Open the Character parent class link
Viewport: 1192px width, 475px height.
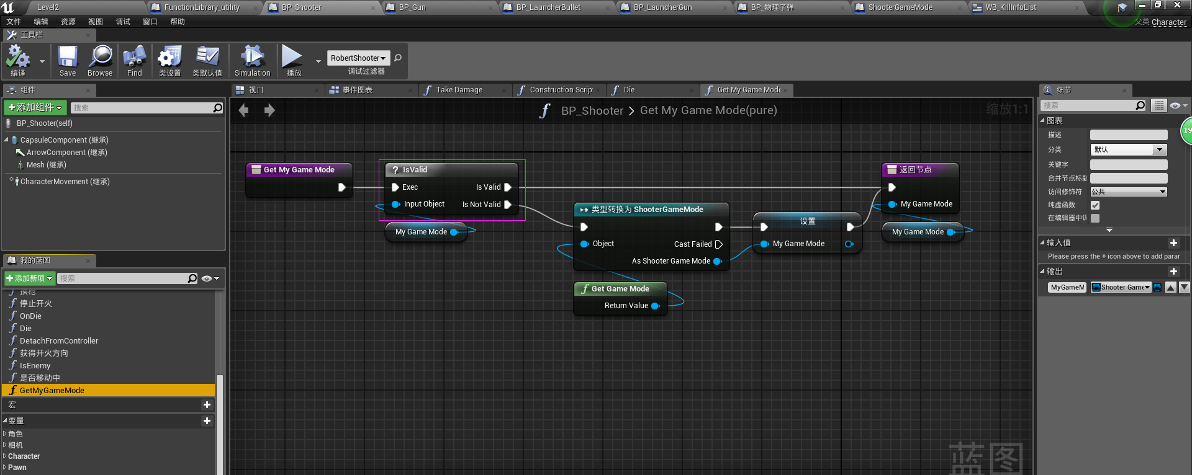1169,22
